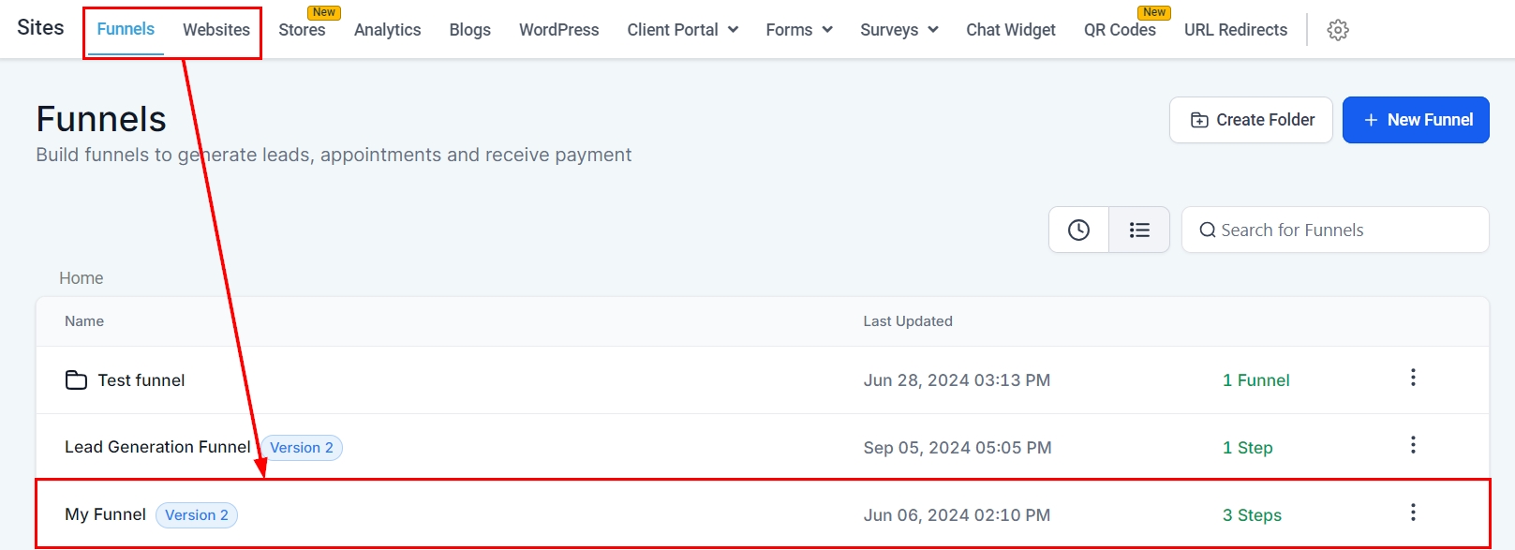The image size is (1515, 550).
Task: Click the Create Folder button
Action: click(1251, 120)
